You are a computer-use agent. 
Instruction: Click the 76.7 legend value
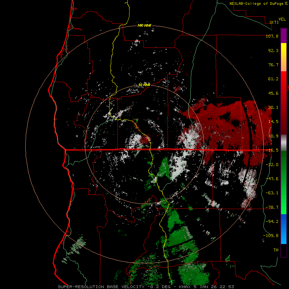pyautogui.click(x=273, y=65)
